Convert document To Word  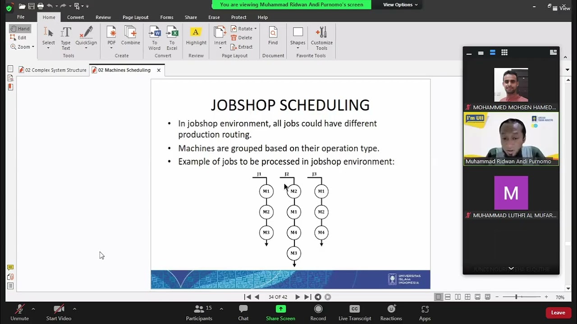155,38
